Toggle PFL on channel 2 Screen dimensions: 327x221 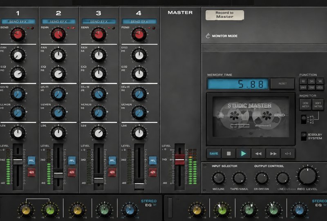72,161
